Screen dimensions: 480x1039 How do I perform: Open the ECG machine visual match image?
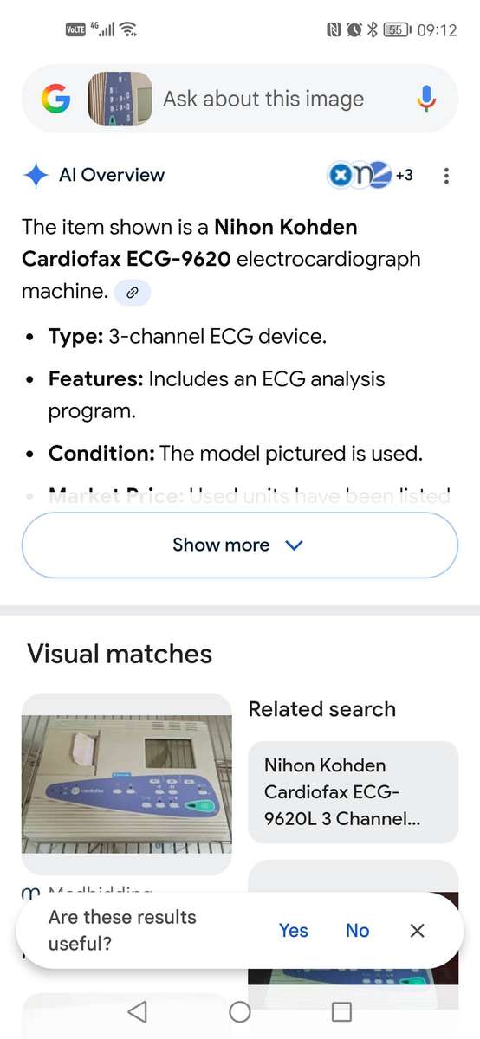pyautogui.click(x=126, y=784)
